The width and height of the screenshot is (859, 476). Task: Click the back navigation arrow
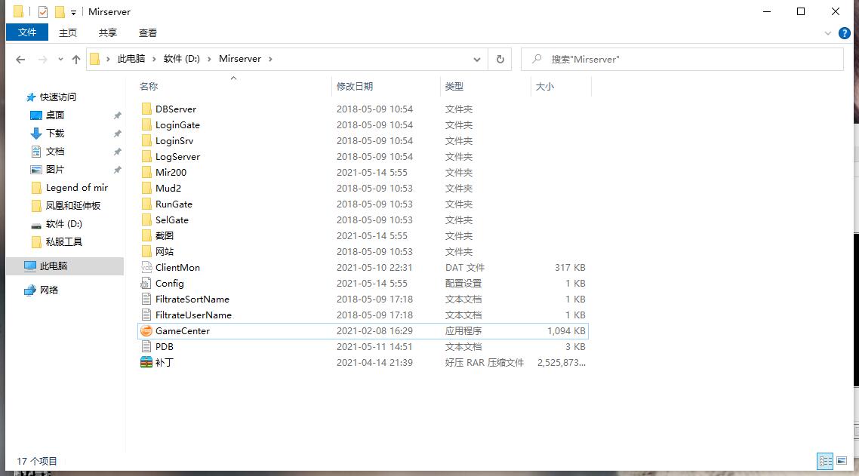pyautogui.click(x=20, y=59)
